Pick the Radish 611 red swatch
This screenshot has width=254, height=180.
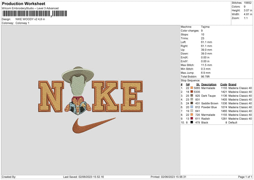192,118
